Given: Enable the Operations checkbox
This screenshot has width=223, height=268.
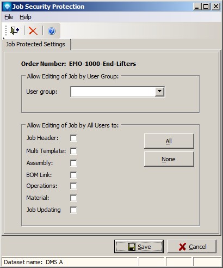Looking at the screenshot, I should point(73,186).
